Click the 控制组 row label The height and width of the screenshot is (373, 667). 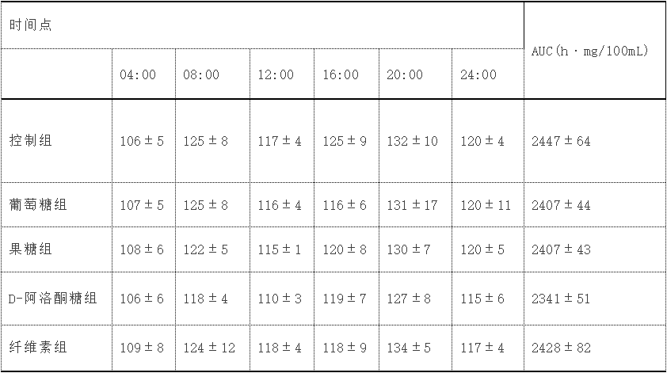(x=31, y=142)
